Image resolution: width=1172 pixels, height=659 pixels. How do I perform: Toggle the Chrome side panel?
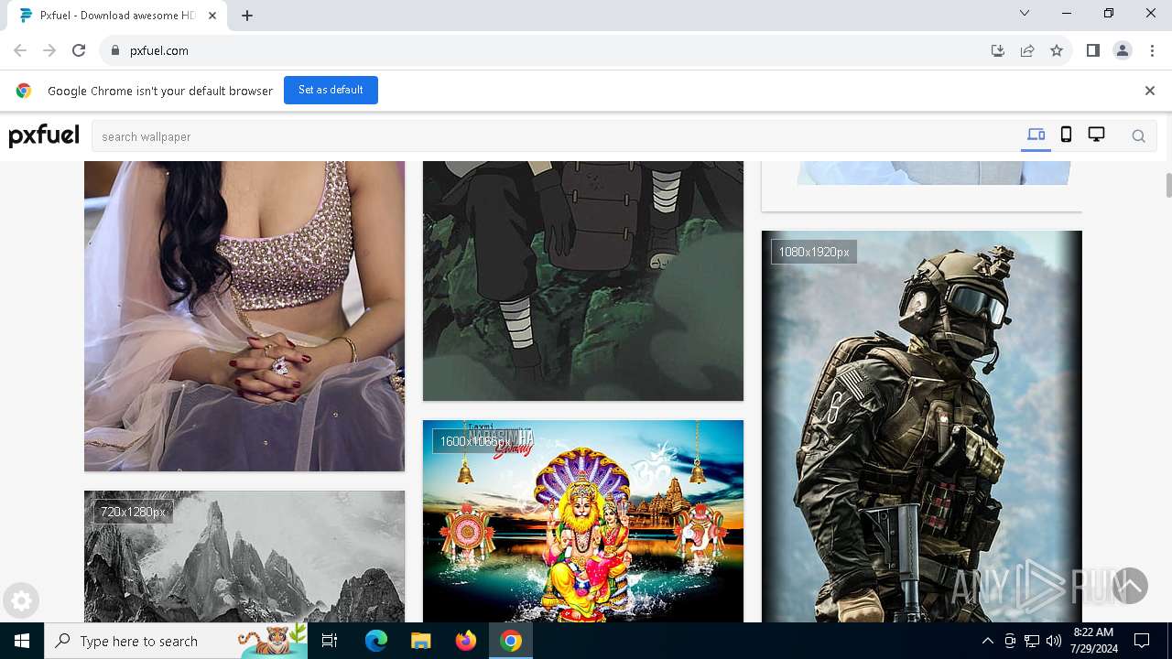pos(1092,50)
